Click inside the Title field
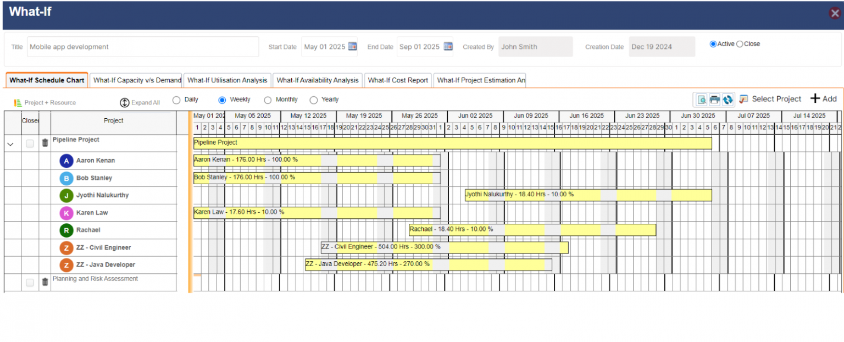 tap(143, 47)
